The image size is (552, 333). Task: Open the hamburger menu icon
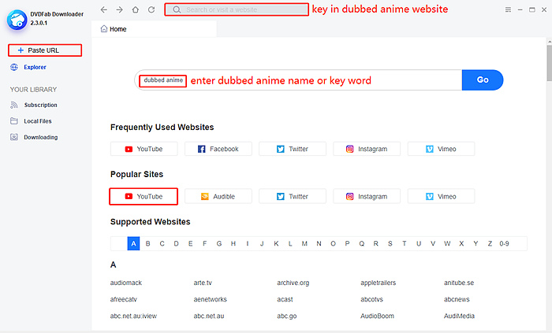point(508,9)
